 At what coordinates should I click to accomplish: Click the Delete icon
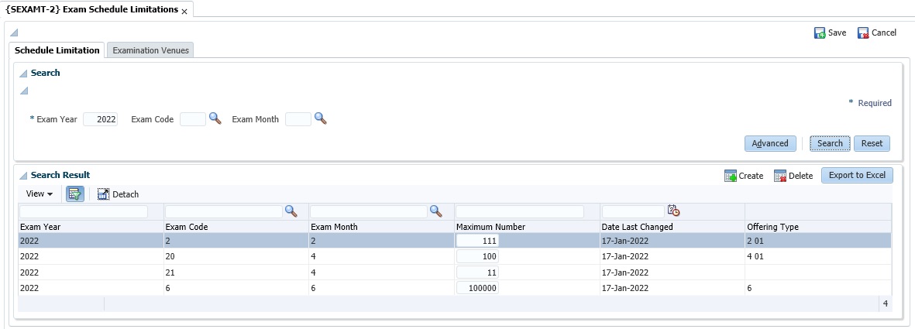pyautogui.click(x=780, y=176)
